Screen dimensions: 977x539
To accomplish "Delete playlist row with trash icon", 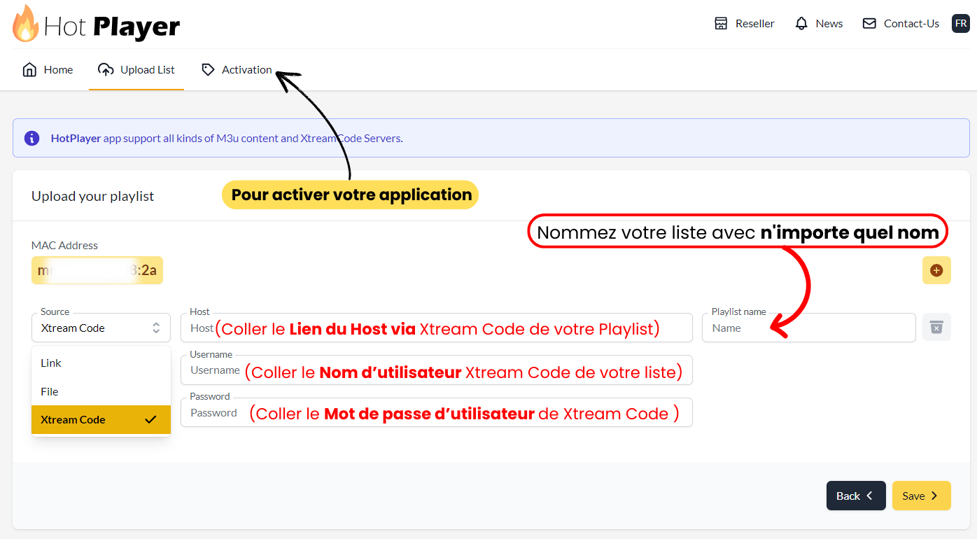I will point(936,327).
